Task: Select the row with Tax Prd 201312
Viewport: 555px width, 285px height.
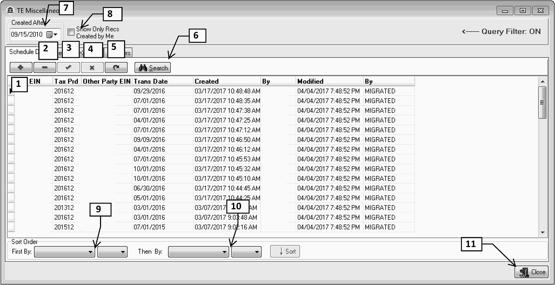Action: point(64,208)
